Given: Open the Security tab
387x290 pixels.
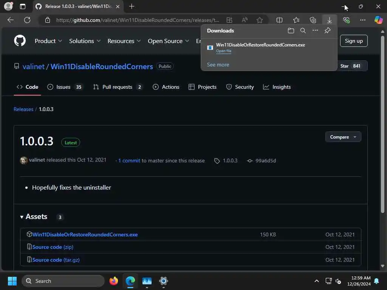Looking at the screenshot, I should point(240,87).
